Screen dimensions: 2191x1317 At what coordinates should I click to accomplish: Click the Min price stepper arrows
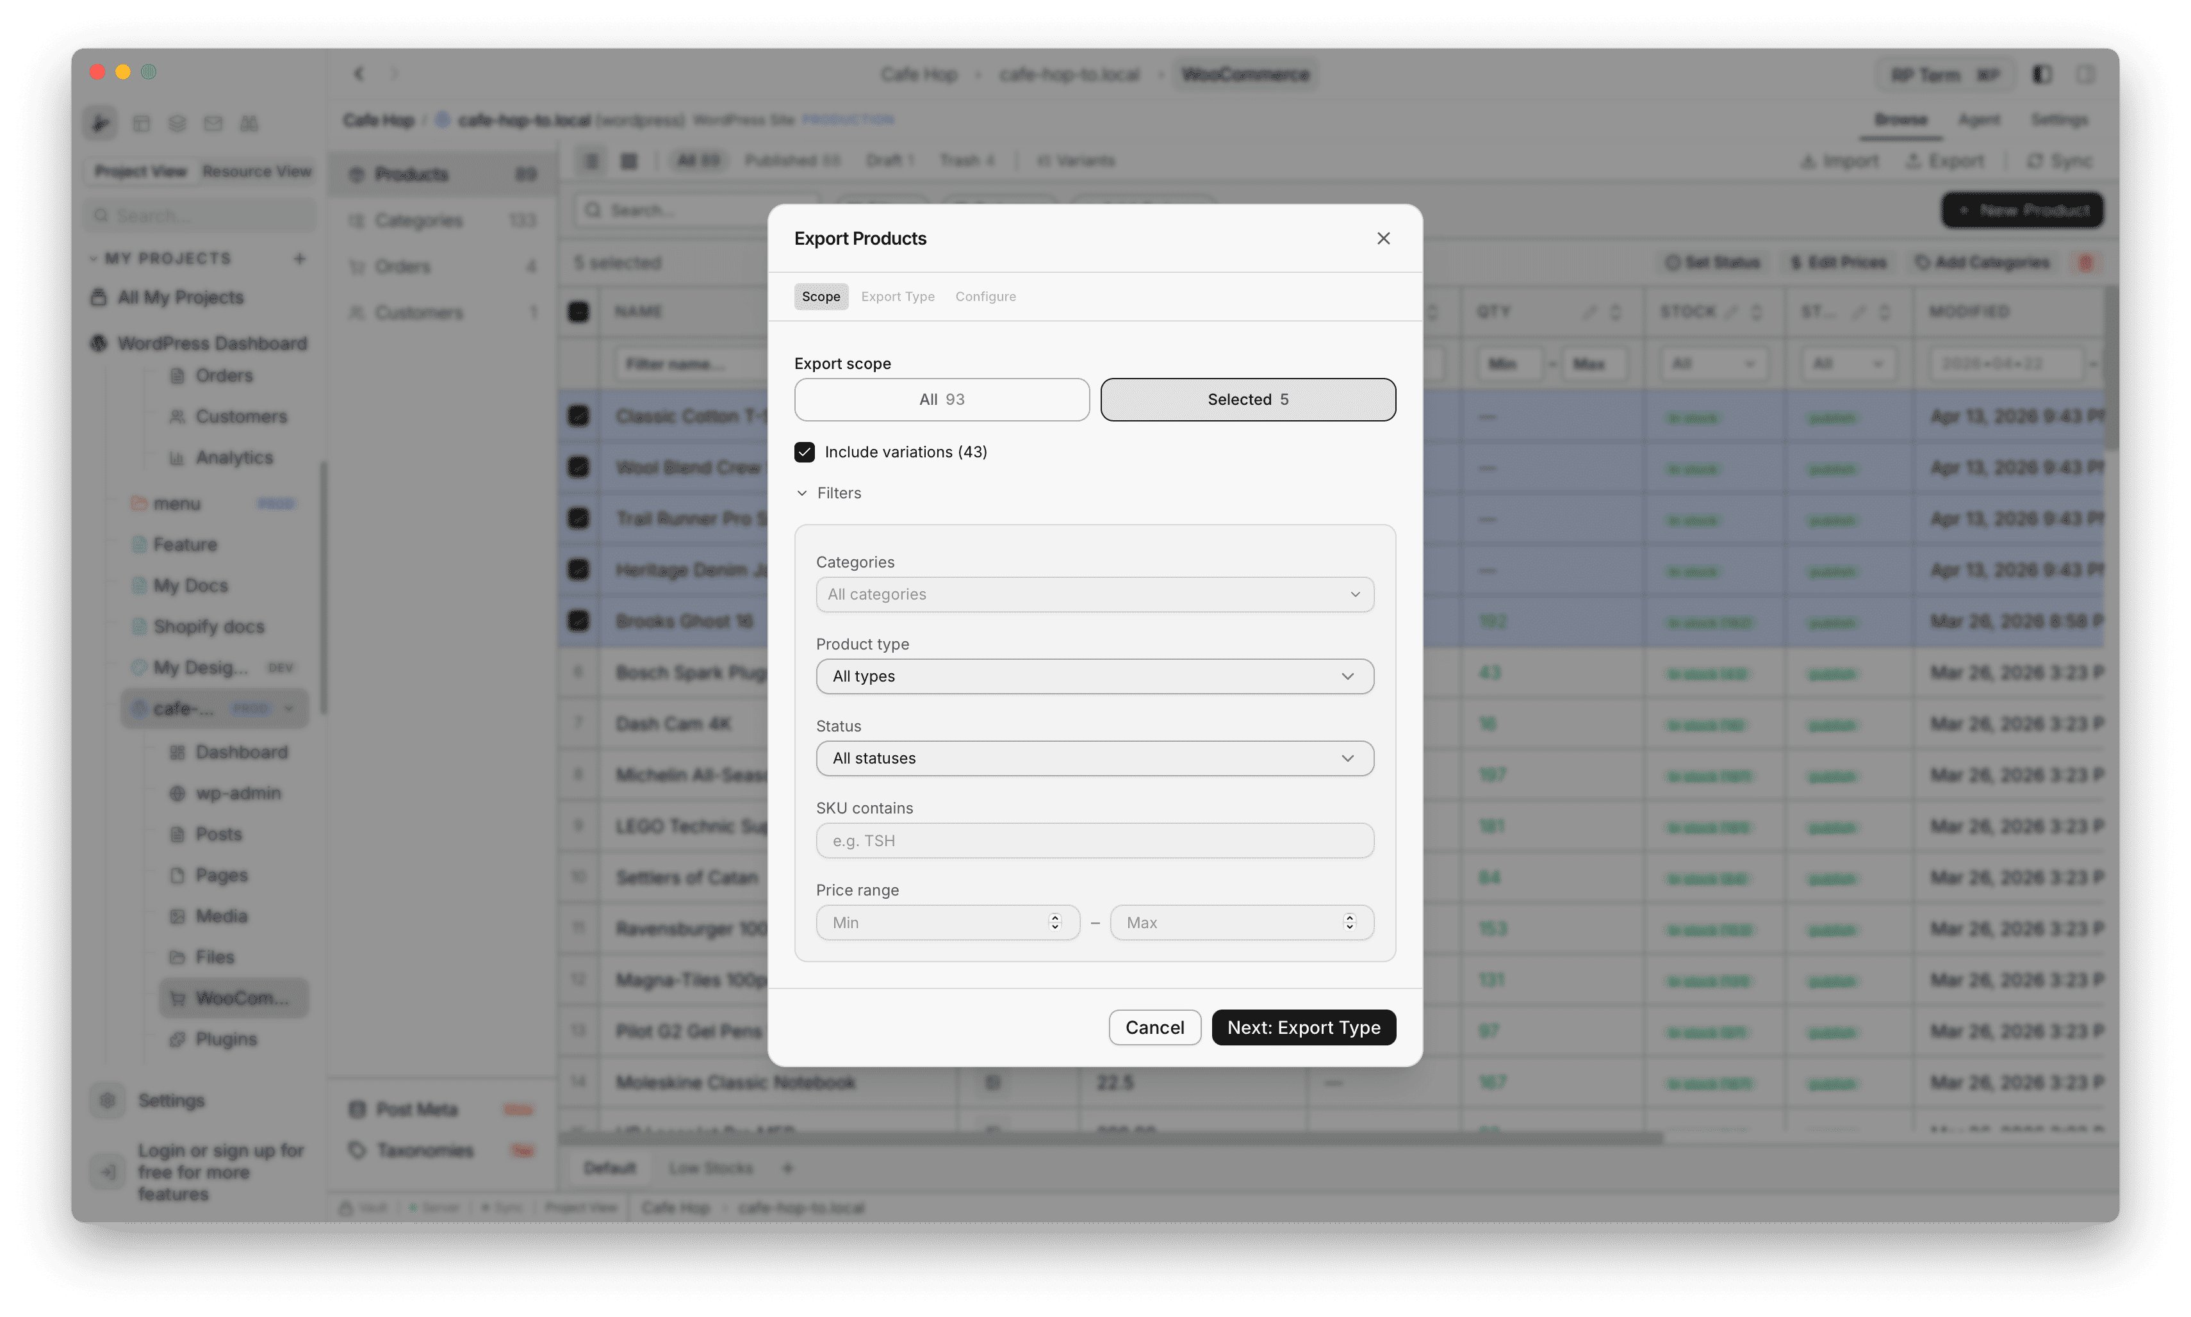[x=1054, y=922]
